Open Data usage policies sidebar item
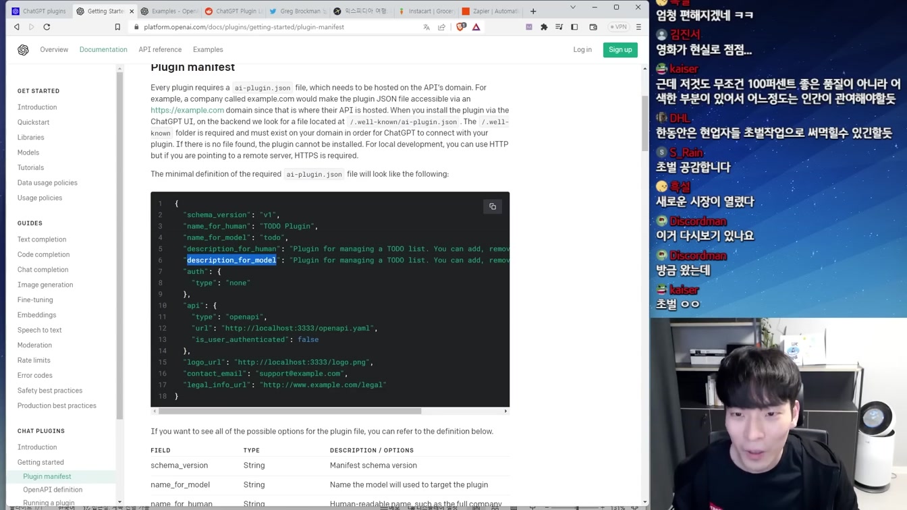The image size is (907, 510). (x=47, y=183)
